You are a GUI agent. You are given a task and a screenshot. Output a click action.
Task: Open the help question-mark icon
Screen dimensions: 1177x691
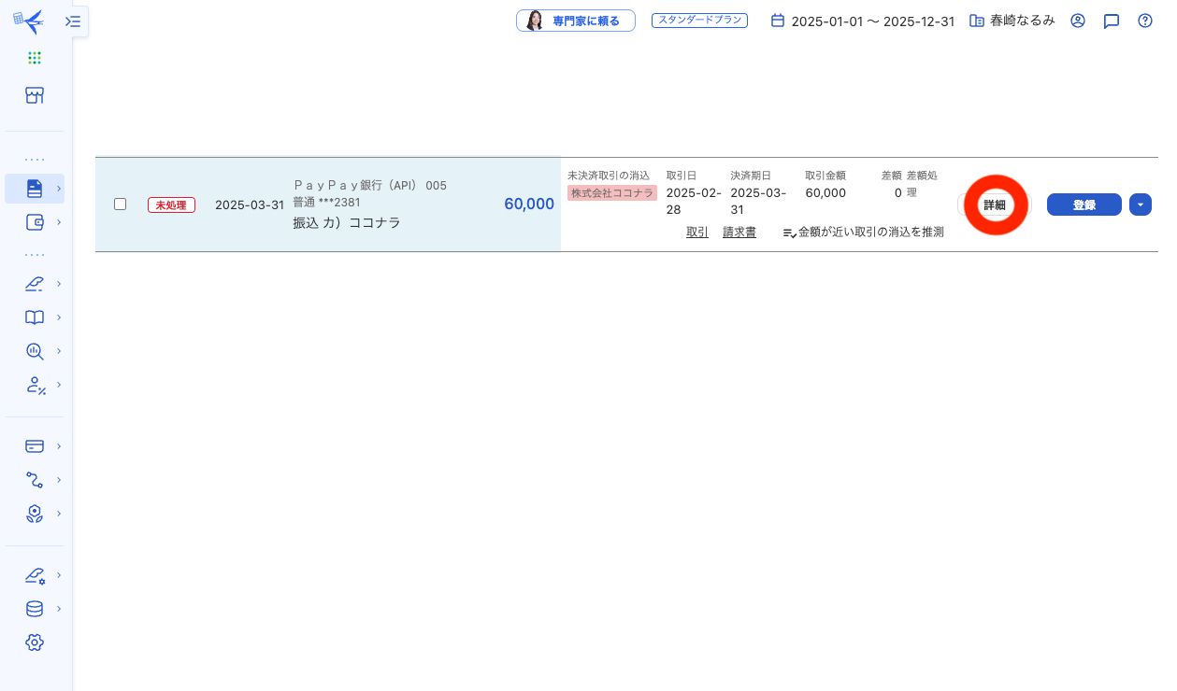point(1143,21)
